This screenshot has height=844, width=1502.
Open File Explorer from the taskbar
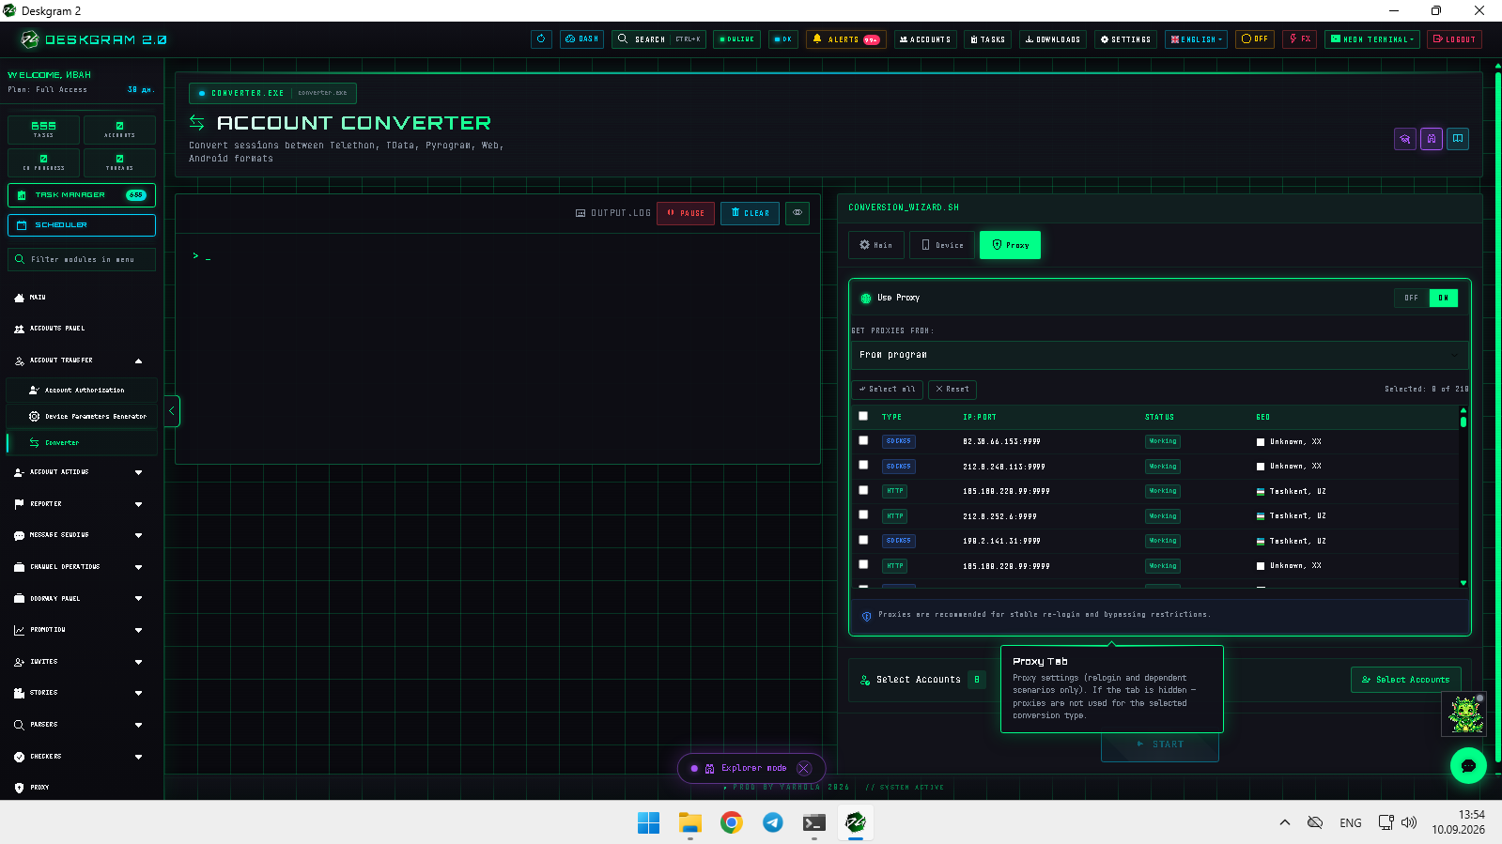coord(690,822)
